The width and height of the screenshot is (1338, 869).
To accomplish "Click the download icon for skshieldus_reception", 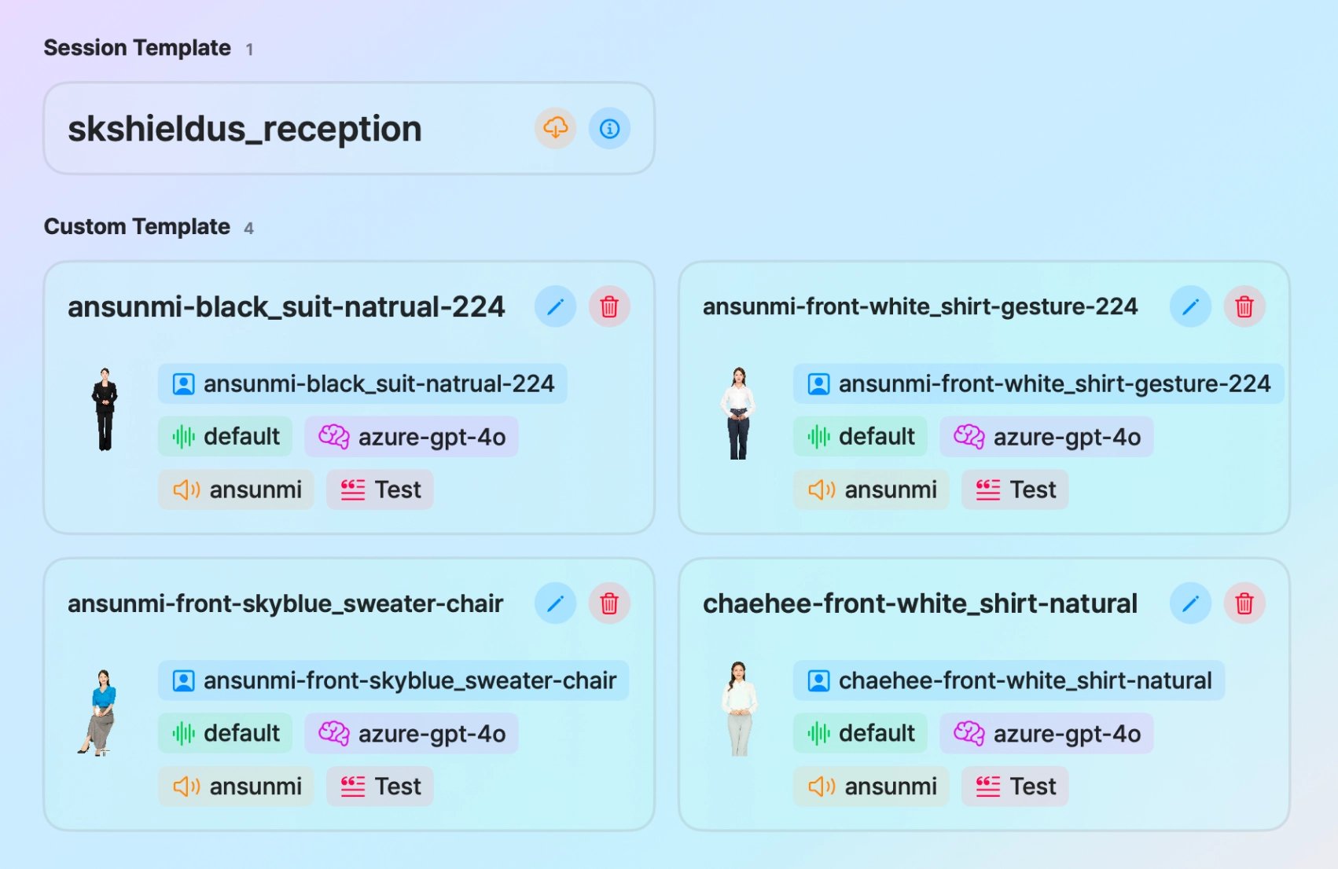I will (555, 128).
